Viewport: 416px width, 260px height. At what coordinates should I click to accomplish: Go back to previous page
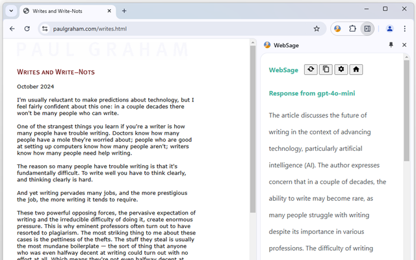12,29
